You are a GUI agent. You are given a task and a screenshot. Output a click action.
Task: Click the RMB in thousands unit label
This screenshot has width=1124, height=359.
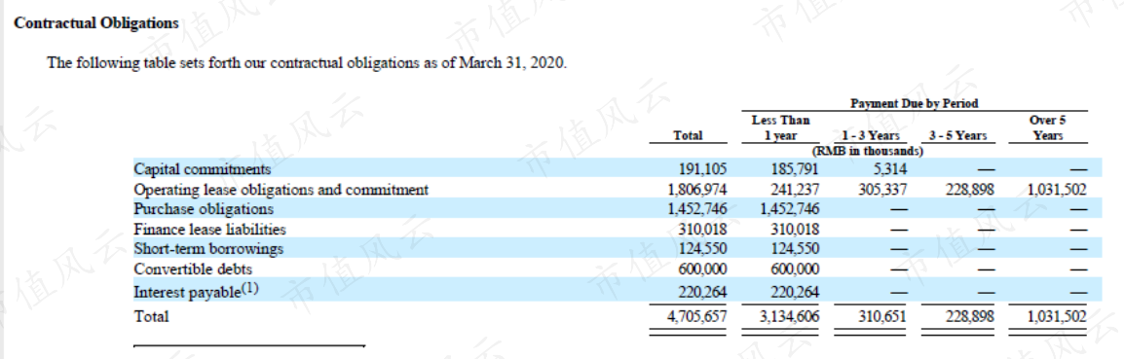[x=868, y=152]
